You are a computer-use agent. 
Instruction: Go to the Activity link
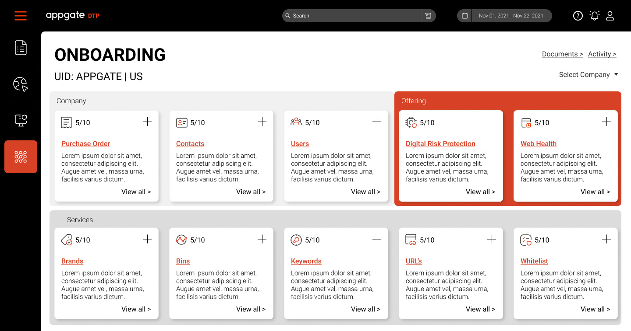602,54
